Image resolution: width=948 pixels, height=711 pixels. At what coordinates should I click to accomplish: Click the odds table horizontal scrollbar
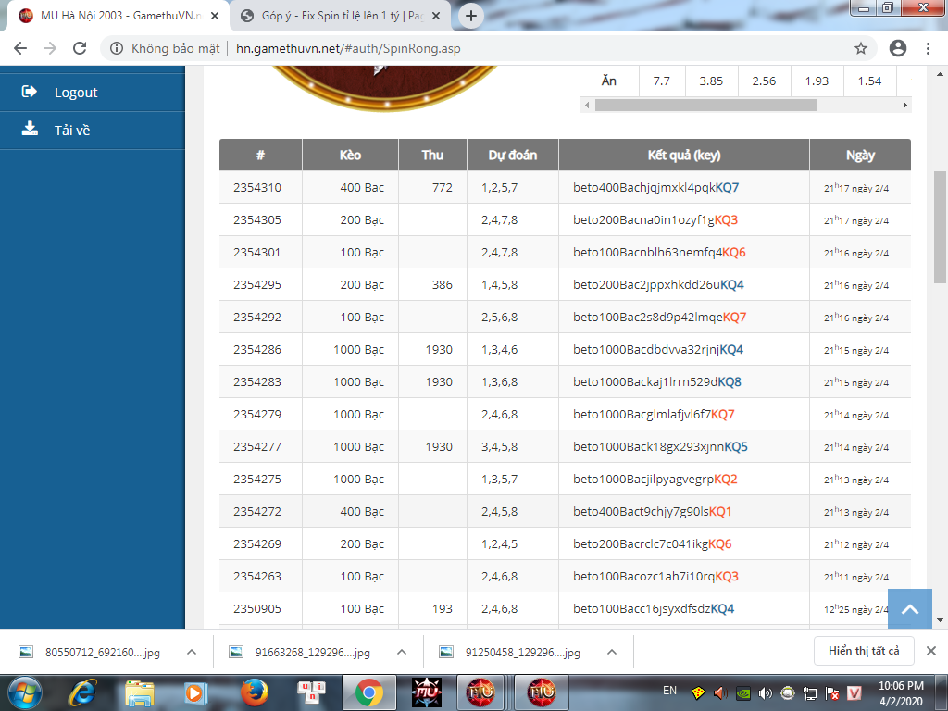(x=705, y=106)
